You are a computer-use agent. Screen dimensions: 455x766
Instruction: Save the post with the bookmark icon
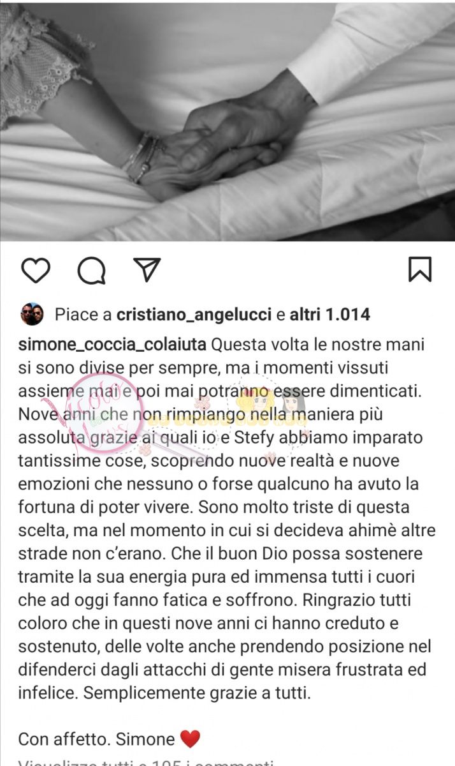tap(420, 269)
